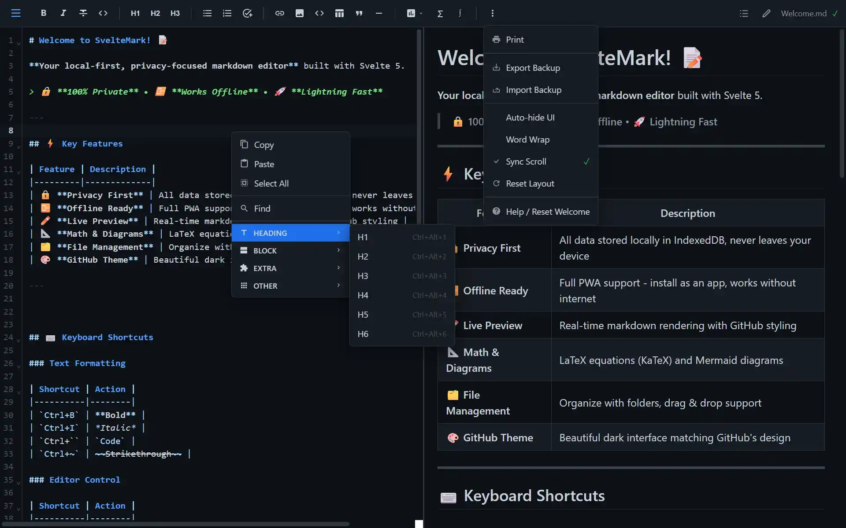Select Export Backup from the menu

533,68
